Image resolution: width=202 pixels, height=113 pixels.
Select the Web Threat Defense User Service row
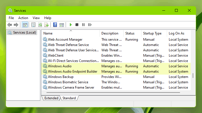pyautogui.click(x=116, y=50)
